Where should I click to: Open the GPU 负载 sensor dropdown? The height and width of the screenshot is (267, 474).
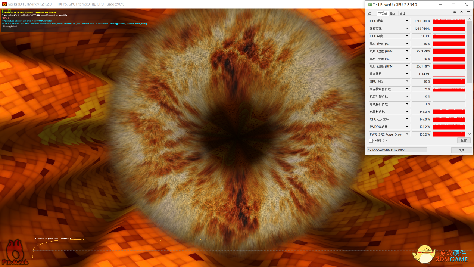coord(407,81)
